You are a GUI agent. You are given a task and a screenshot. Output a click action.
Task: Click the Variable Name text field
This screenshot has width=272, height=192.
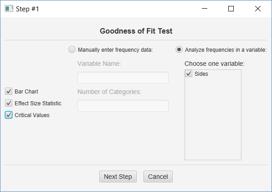point(123,78)
